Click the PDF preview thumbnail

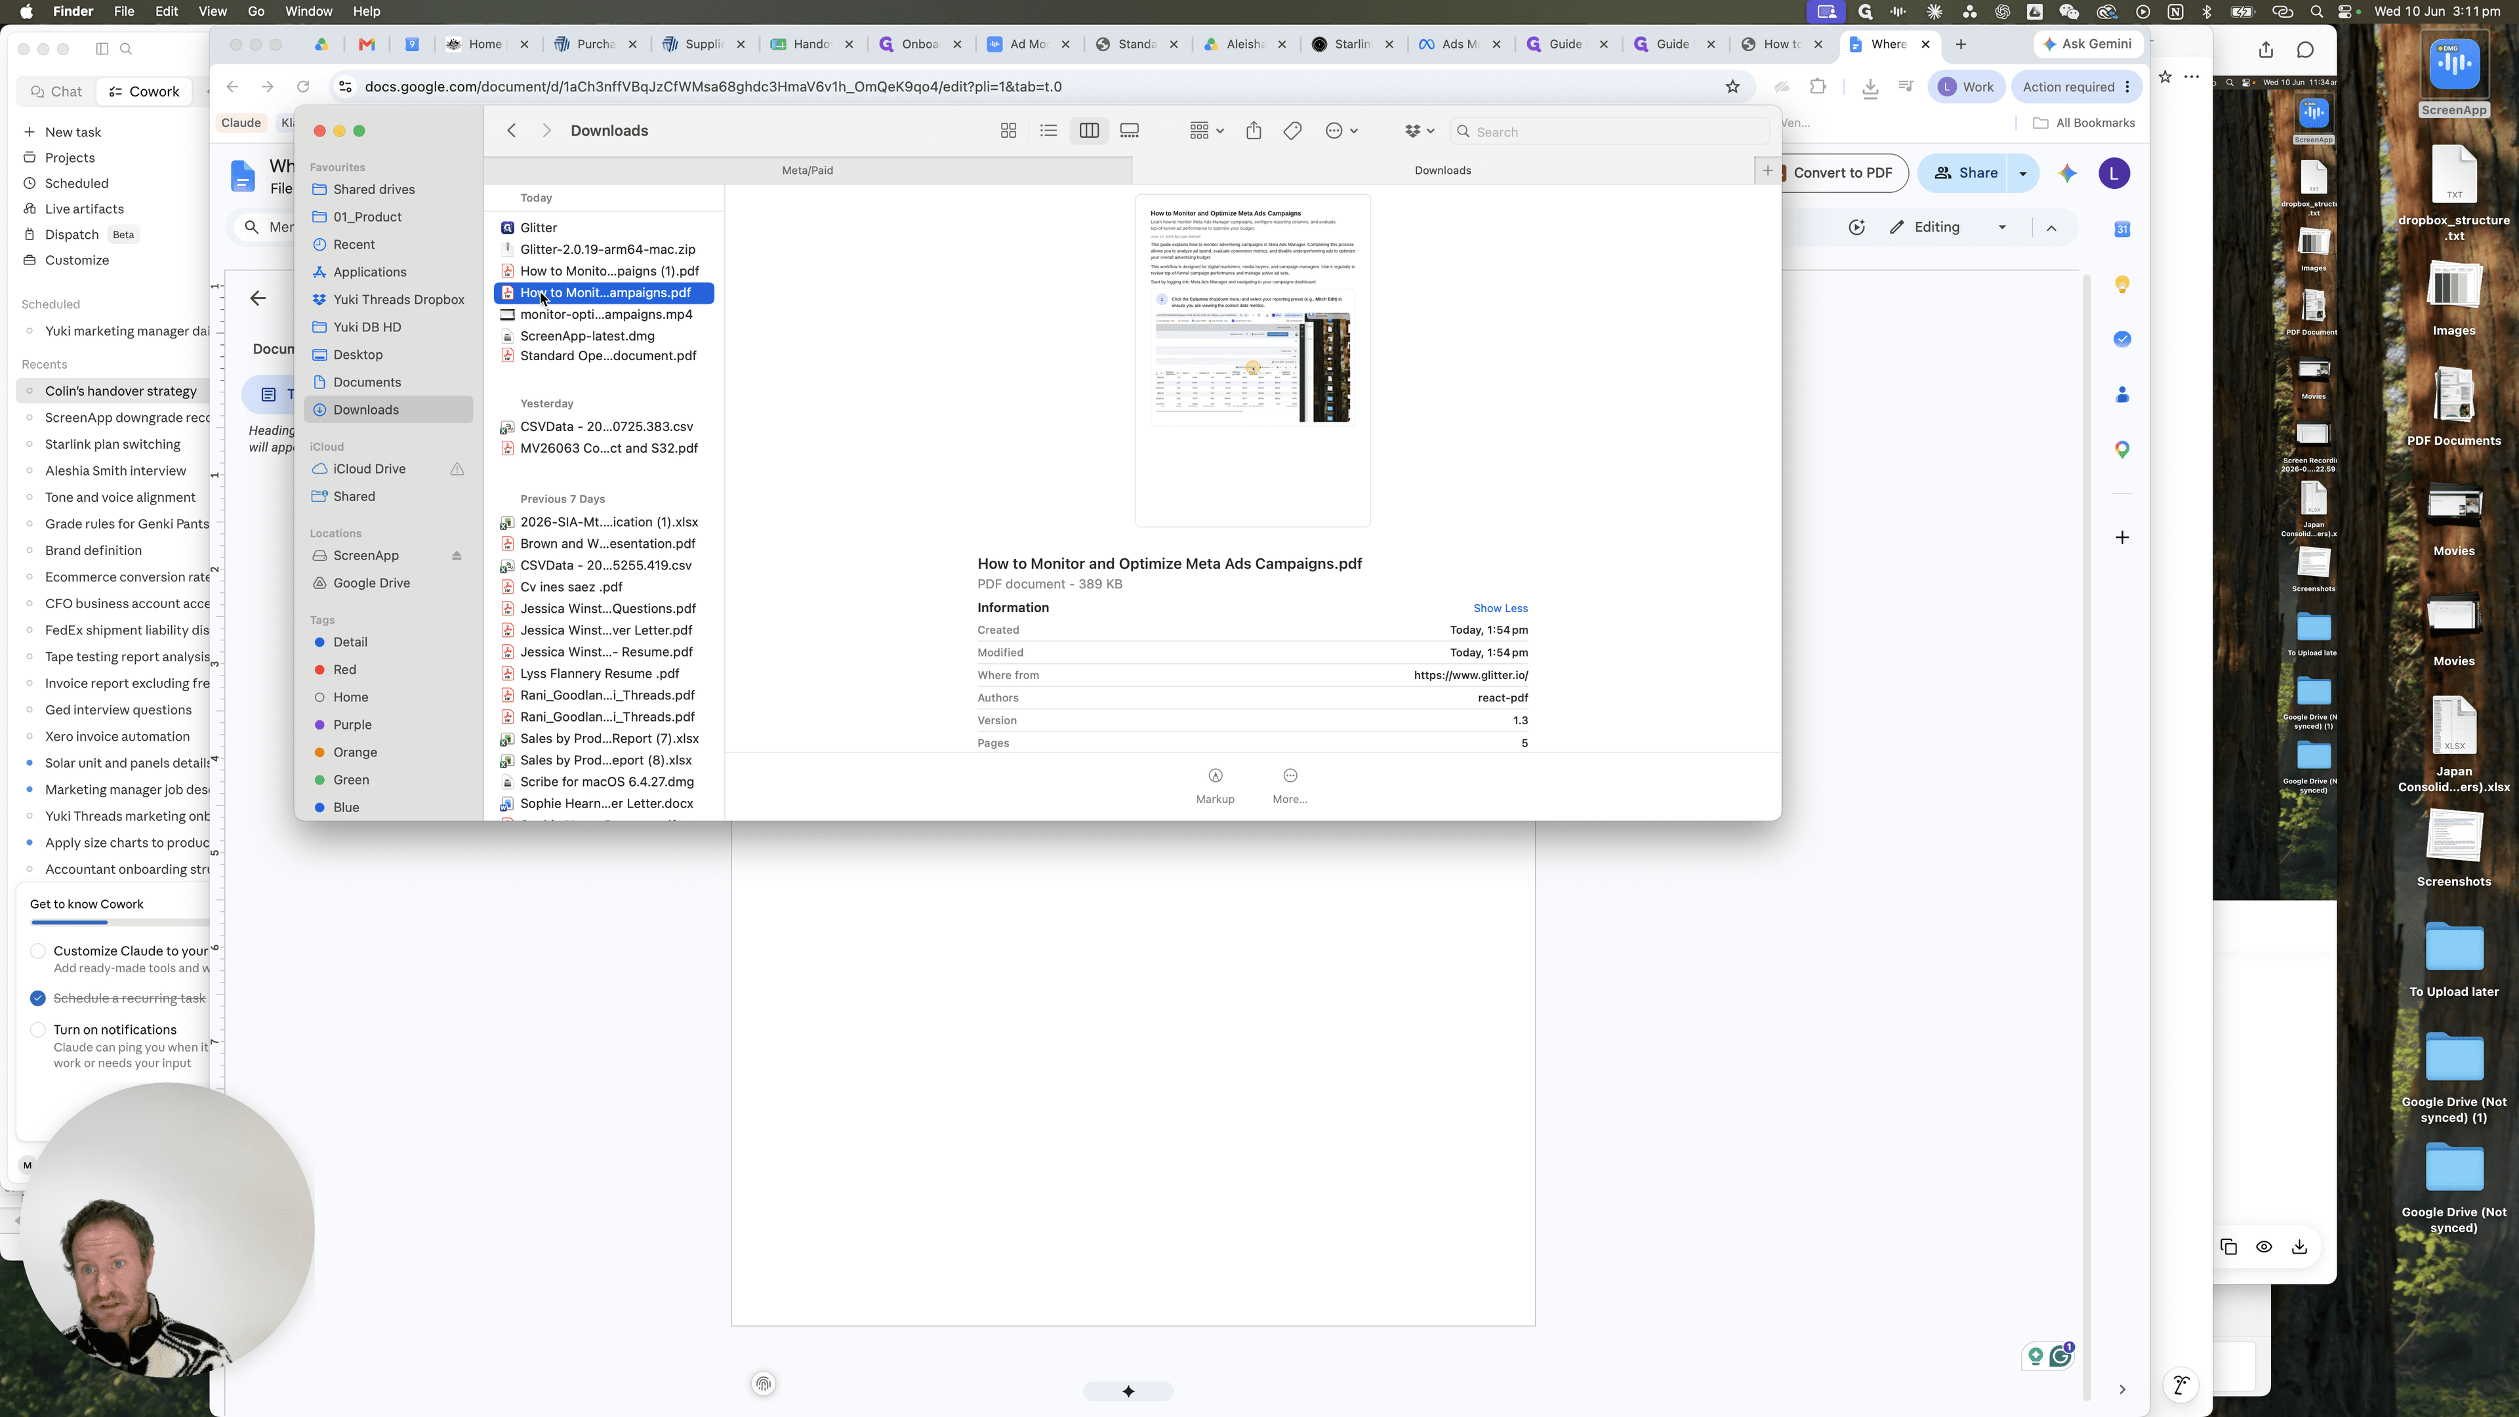(x=1253, y=360)
